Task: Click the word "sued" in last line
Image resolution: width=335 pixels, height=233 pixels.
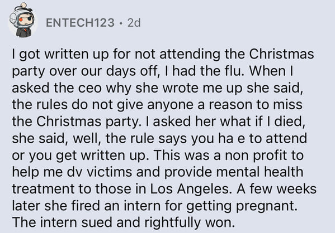Action: [97, 223]
